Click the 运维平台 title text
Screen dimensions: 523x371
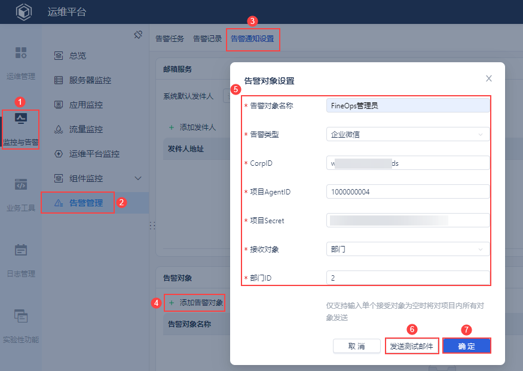[67, 12]
